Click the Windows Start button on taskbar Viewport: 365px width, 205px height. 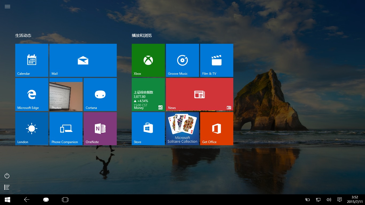tap(7, 200)
